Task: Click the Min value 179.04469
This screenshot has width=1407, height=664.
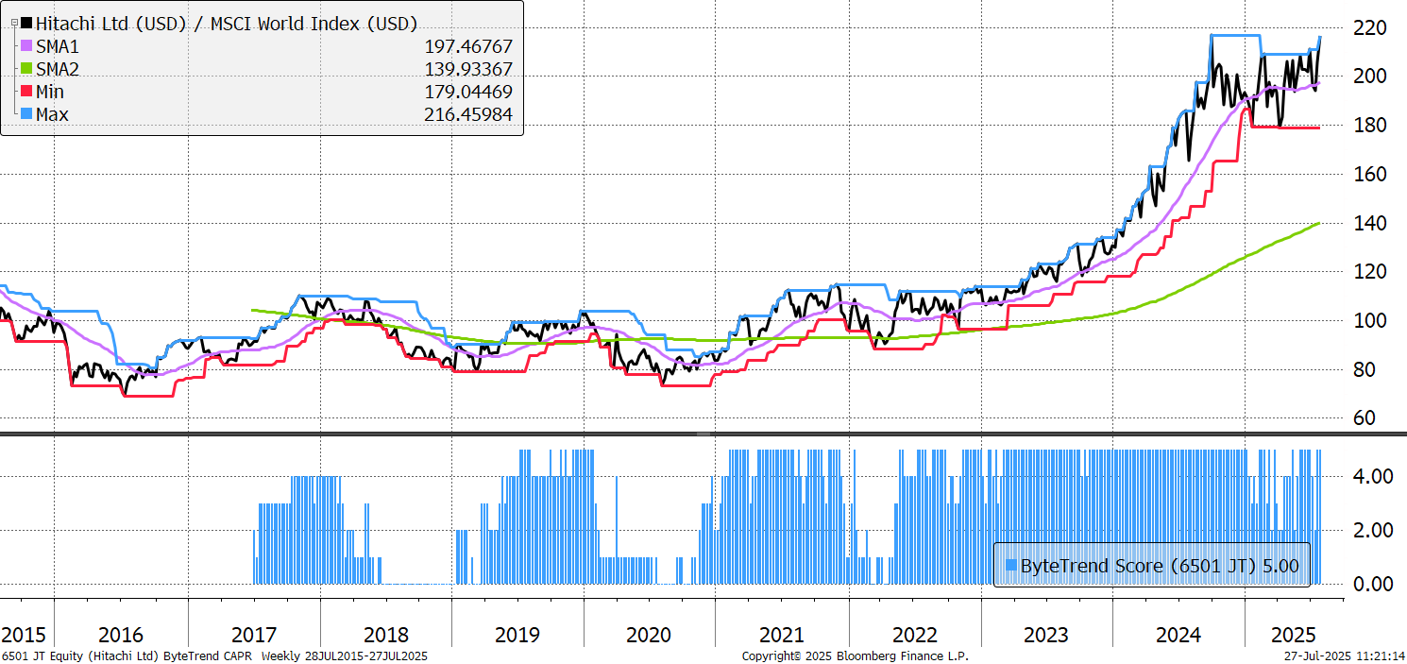Action: coord(470,92)
